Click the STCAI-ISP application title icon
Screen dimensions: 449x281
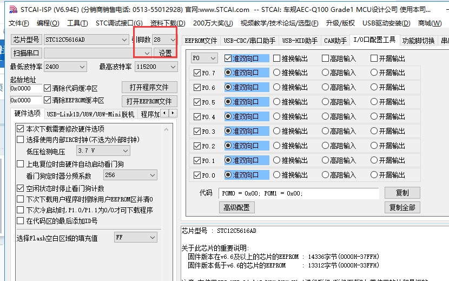tap(13, 9)
